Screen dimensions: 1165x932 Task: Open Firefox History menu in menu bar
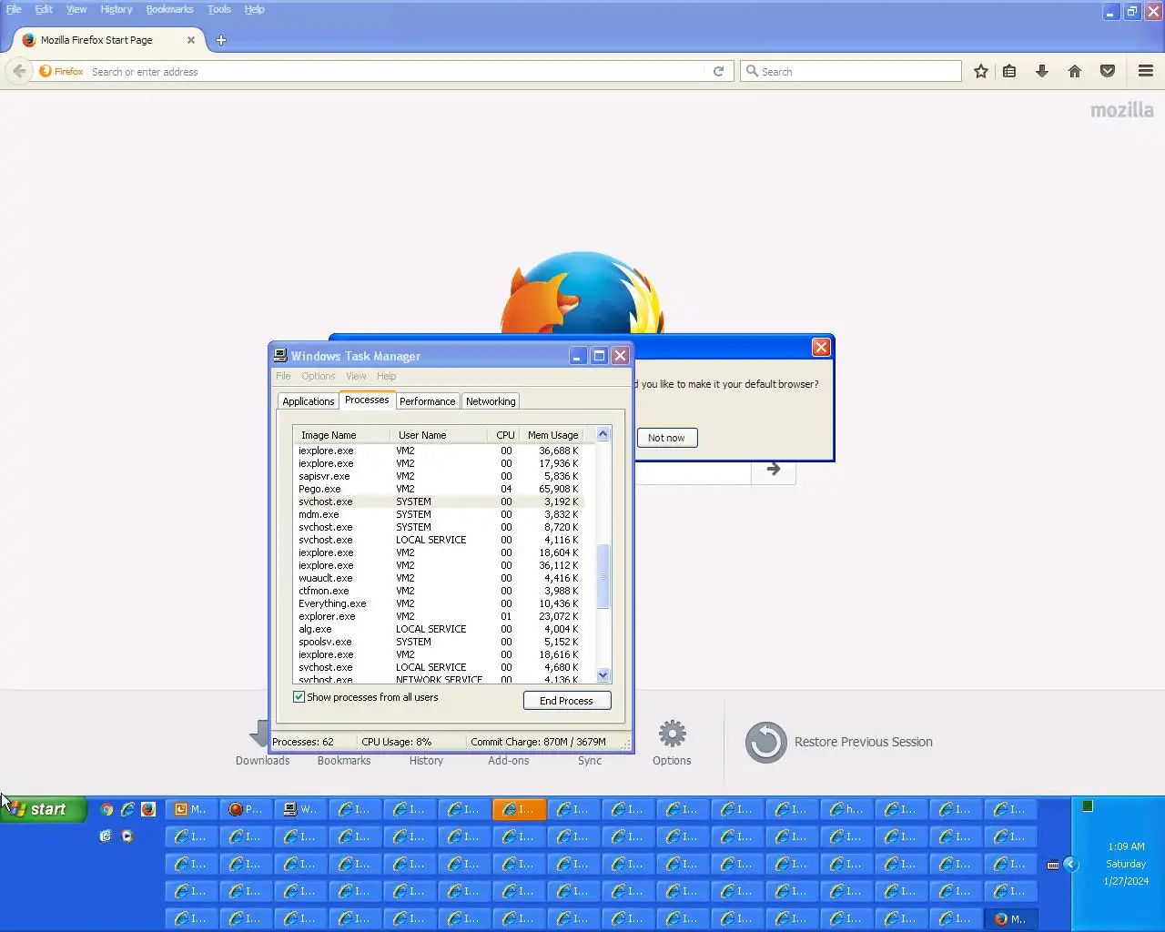[116, 9]
